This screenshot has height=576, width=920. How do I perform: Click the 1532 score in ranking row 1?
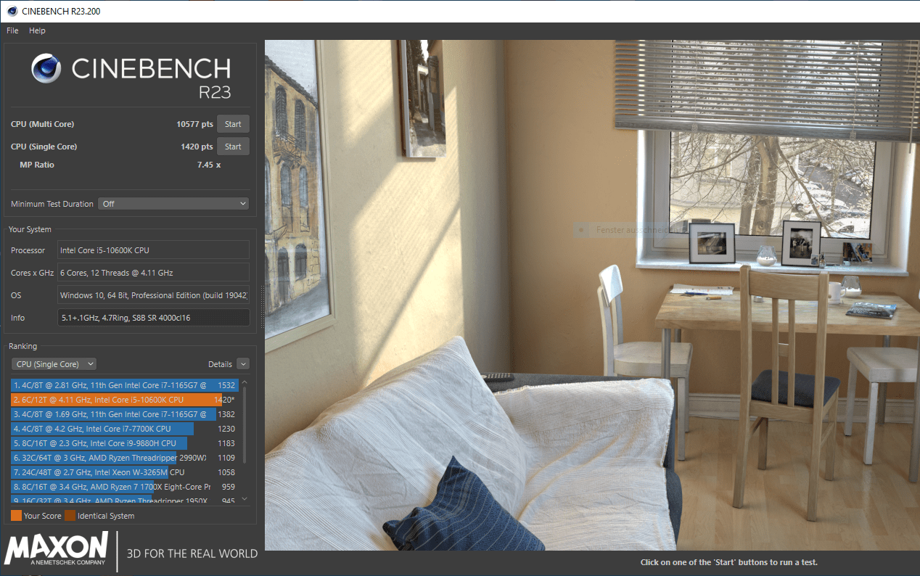click(x=226, y=385)
